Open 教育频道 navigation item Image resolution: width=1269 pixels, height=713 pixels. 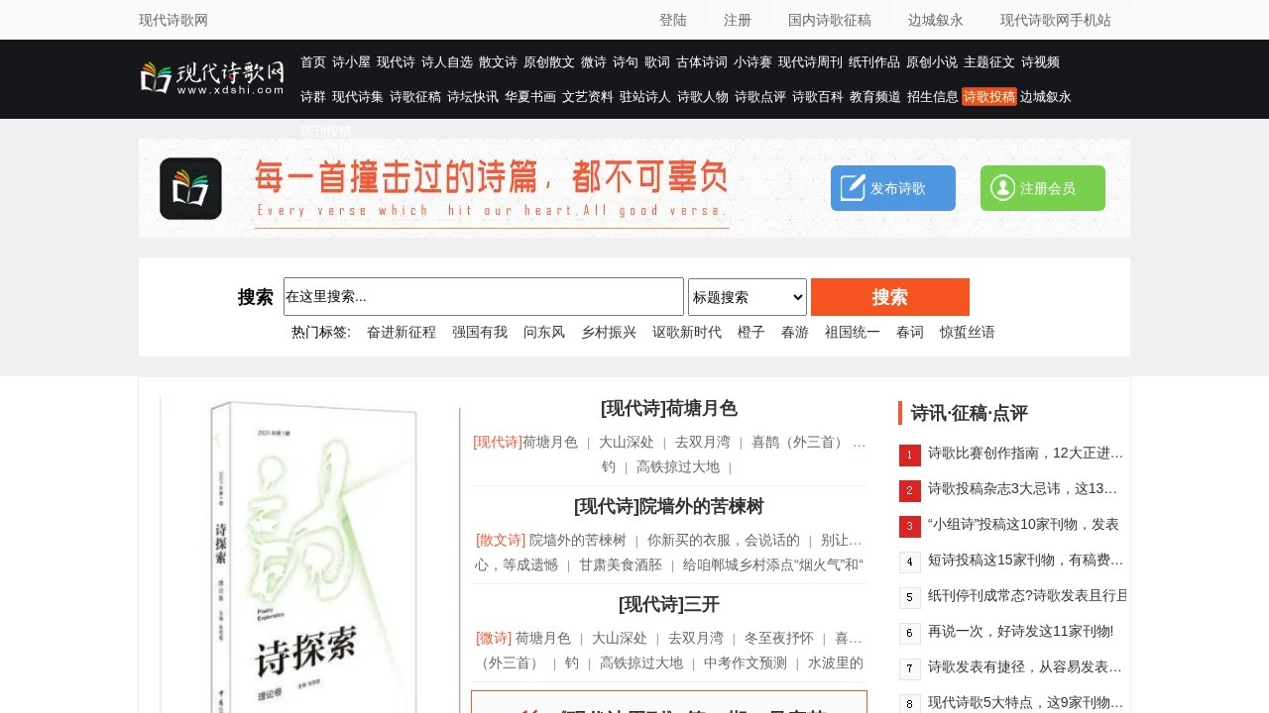[x=875, y=96]
